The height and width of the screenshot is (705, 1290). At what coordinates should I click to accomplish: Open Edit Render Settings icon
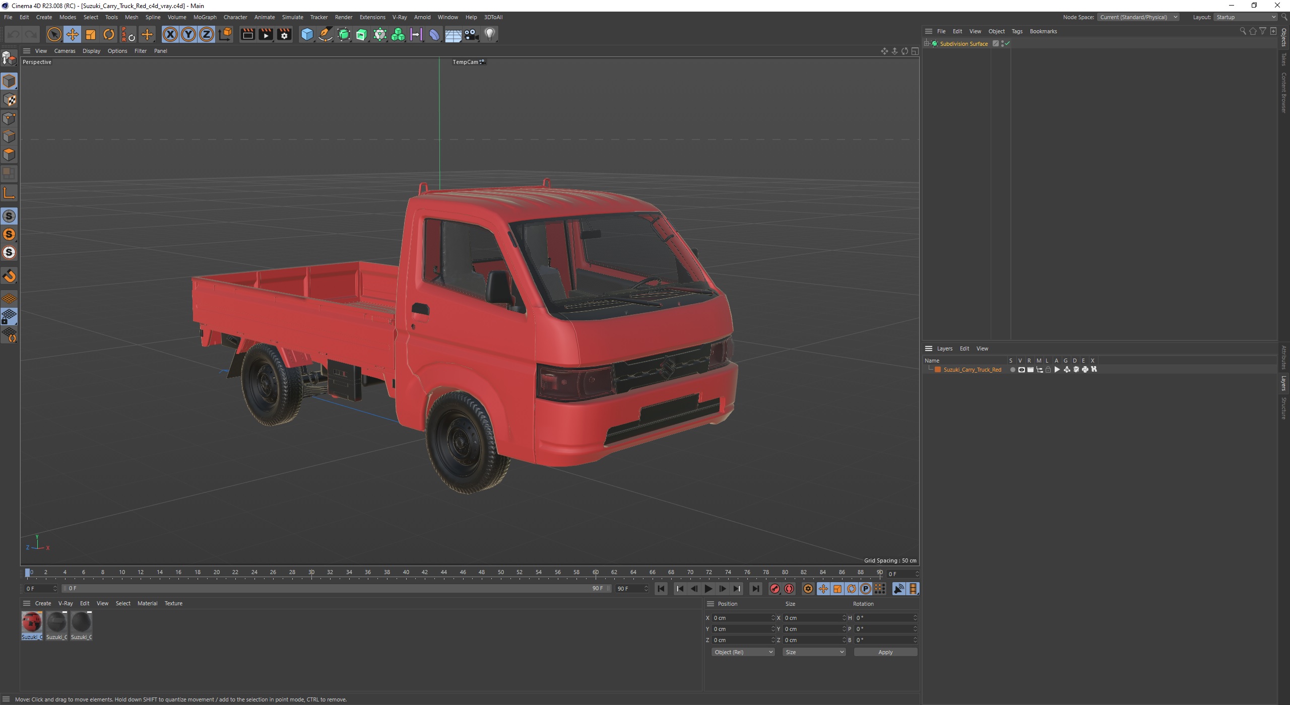point(284,34)
